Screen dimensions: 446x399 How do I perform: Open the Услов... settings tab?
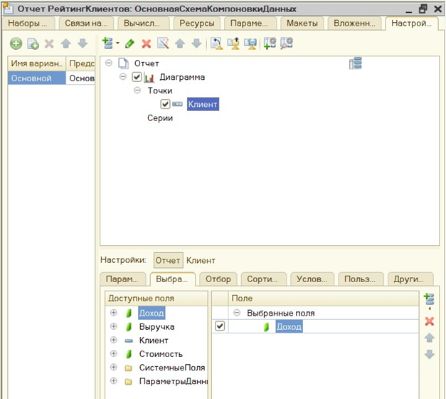point(312,279)
